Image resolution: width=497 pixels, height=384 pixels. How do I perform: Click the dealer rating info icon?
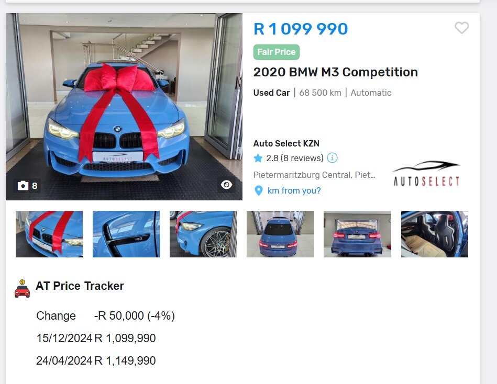coord(332,157)
